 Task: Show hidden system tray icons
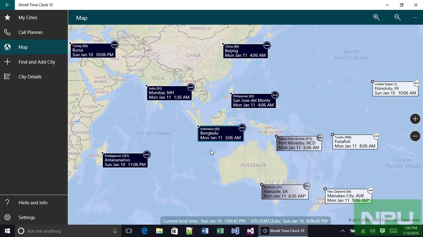(x=343, y=231)
